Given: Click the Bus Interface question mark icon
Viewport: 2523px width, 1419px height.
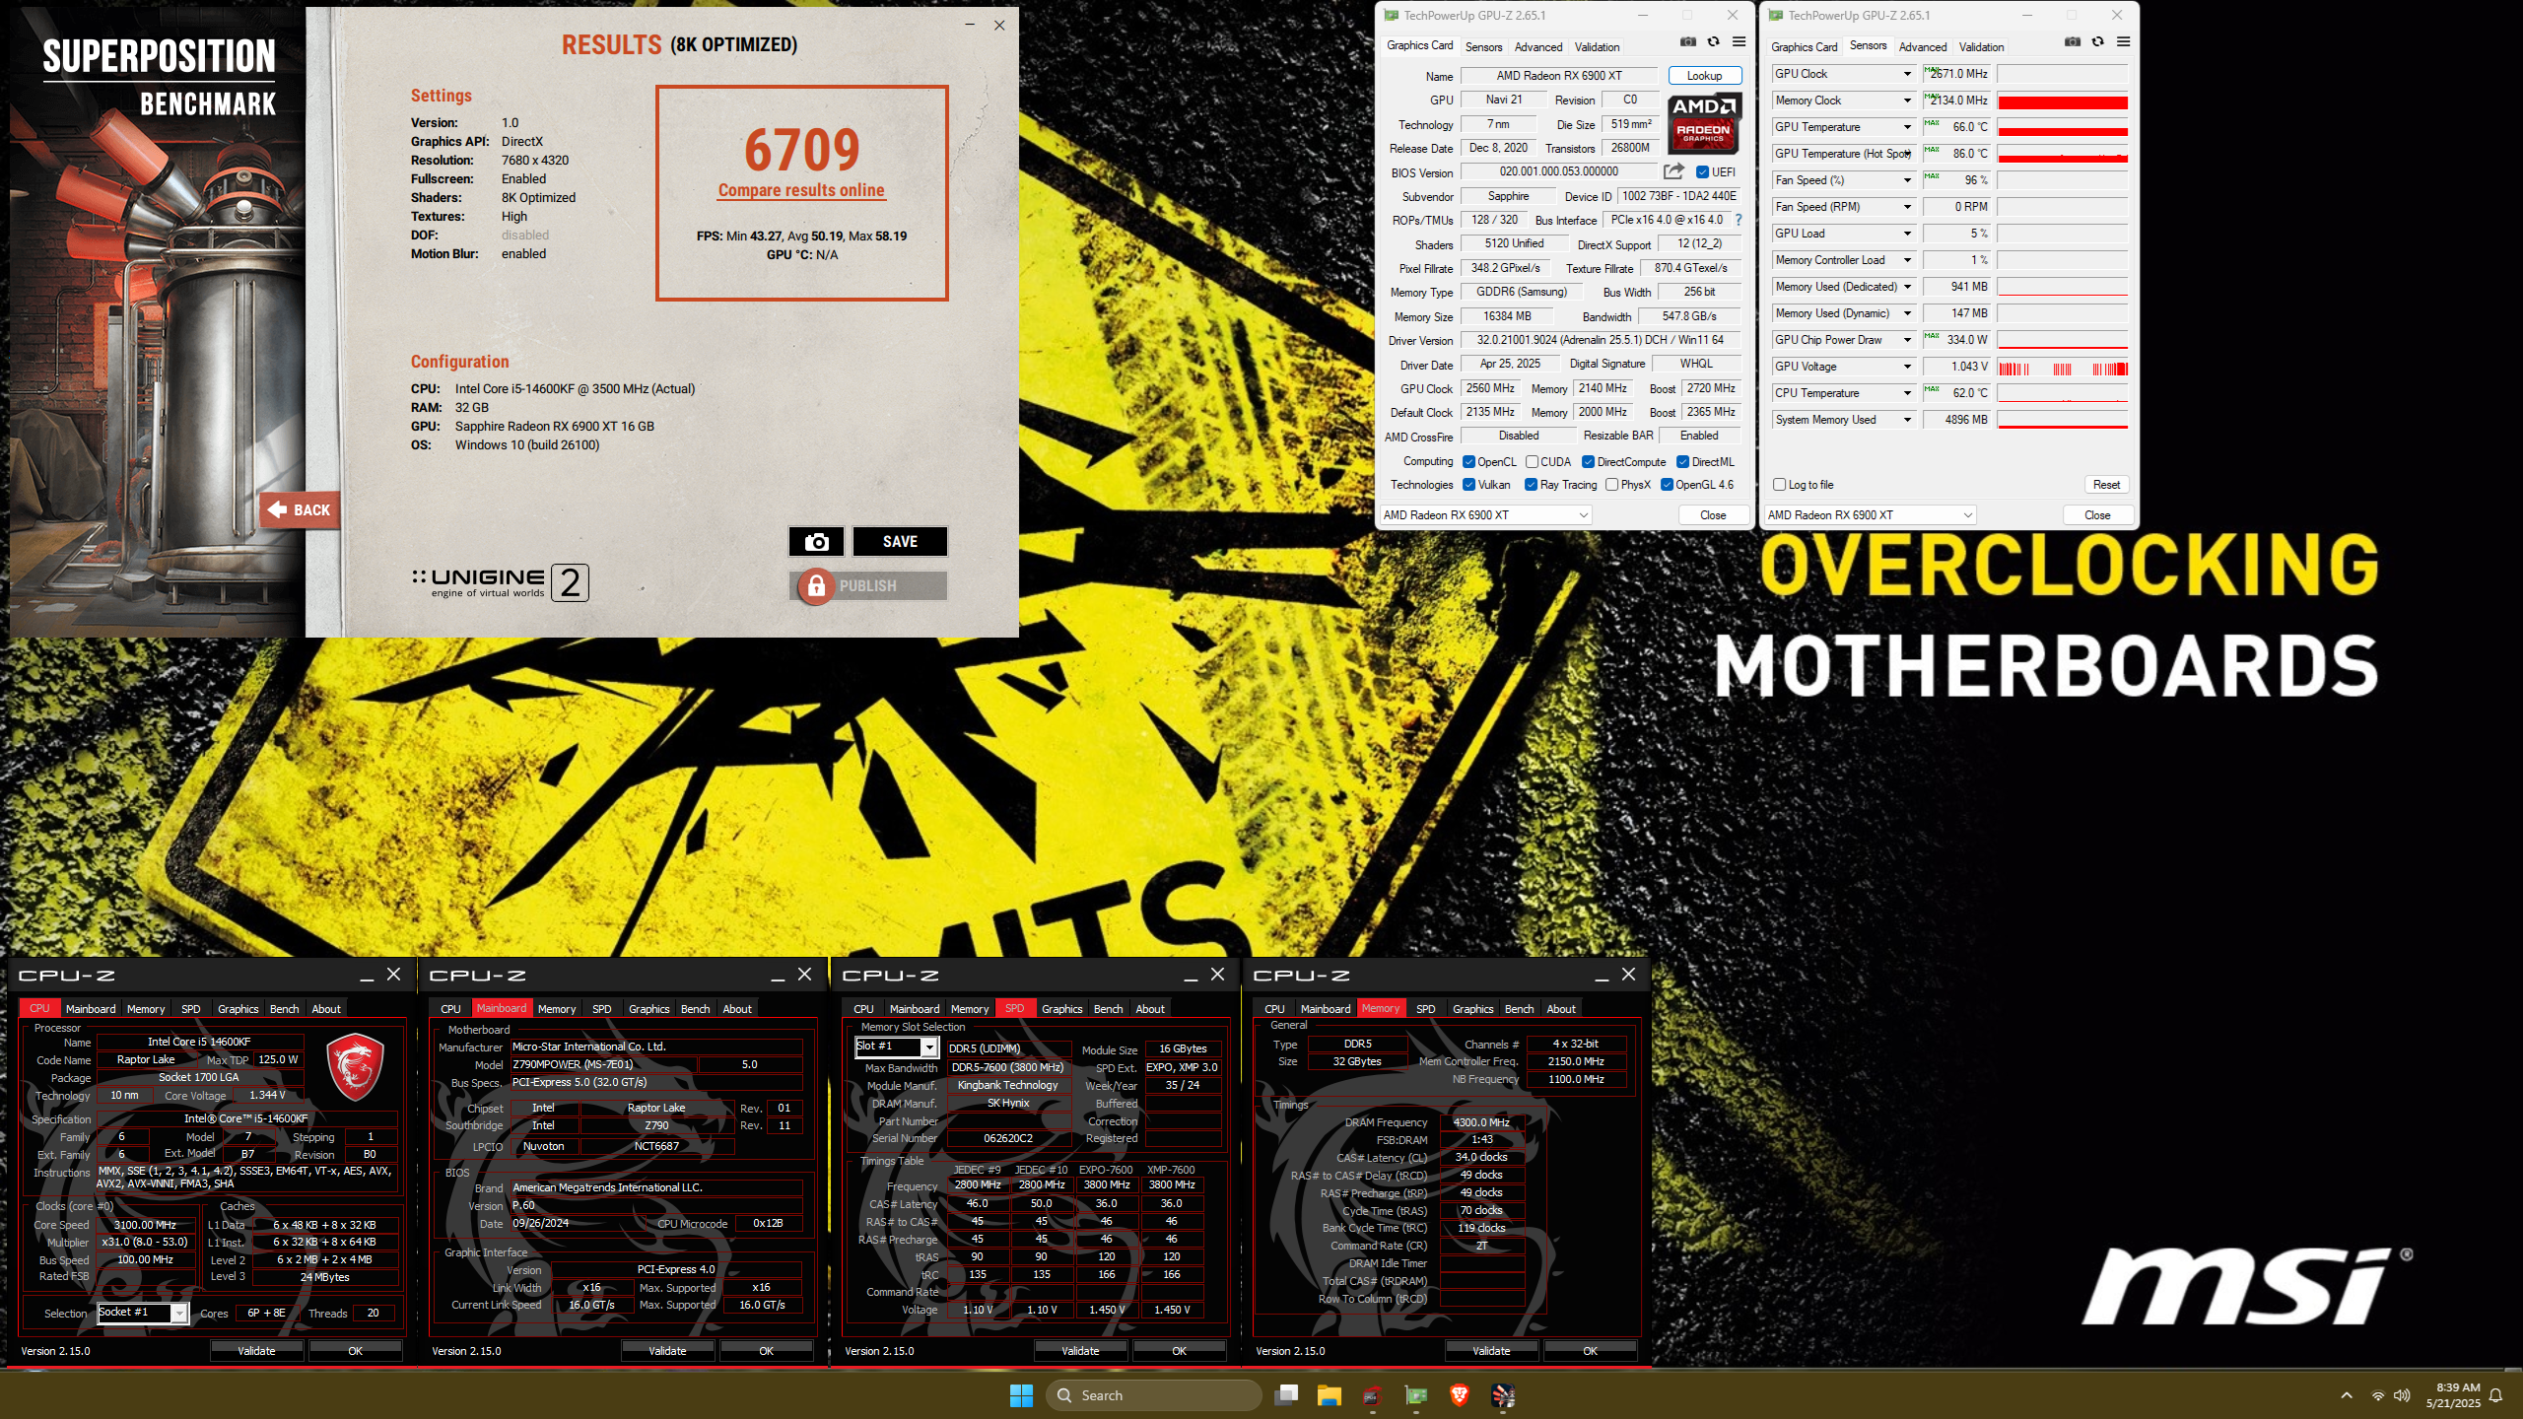Looking at the screenshot, I should [1739, 220].
